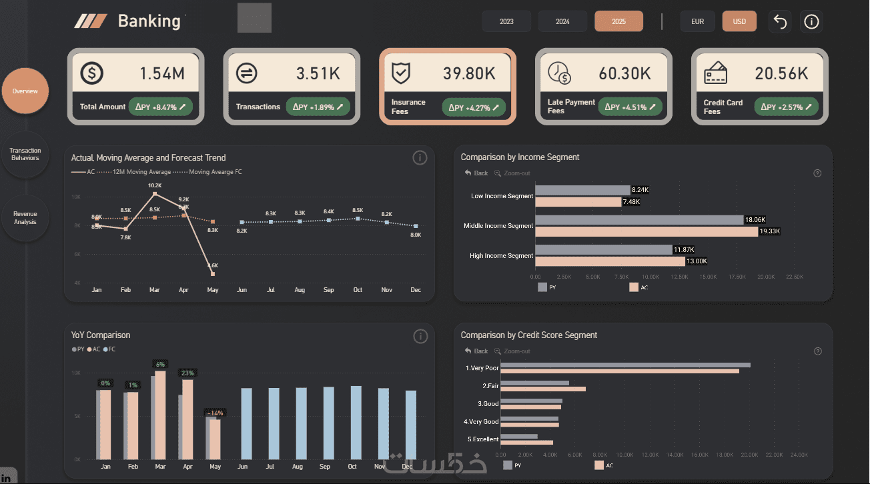Click Insurance Fees ΔPY +4.27% badge
The image size is (870, 484).
[x=474, y=107]
